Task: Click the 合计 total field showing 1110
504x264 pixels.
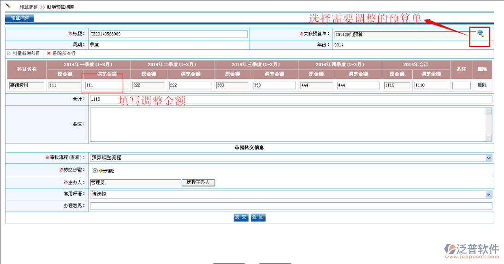Action: (x=291, y=99)
